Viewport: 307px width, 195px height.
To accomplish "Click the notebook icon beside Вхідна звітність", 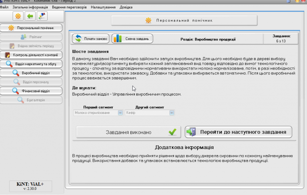I will [x=12, y=46].
